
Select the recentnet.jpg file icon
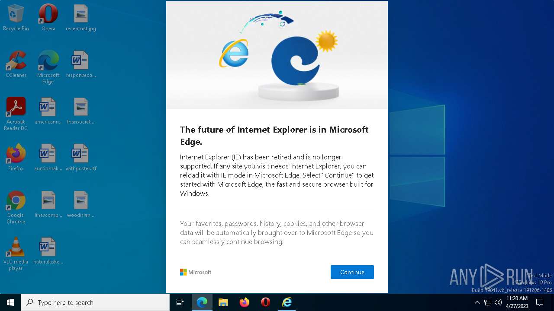tap(81, 18)
